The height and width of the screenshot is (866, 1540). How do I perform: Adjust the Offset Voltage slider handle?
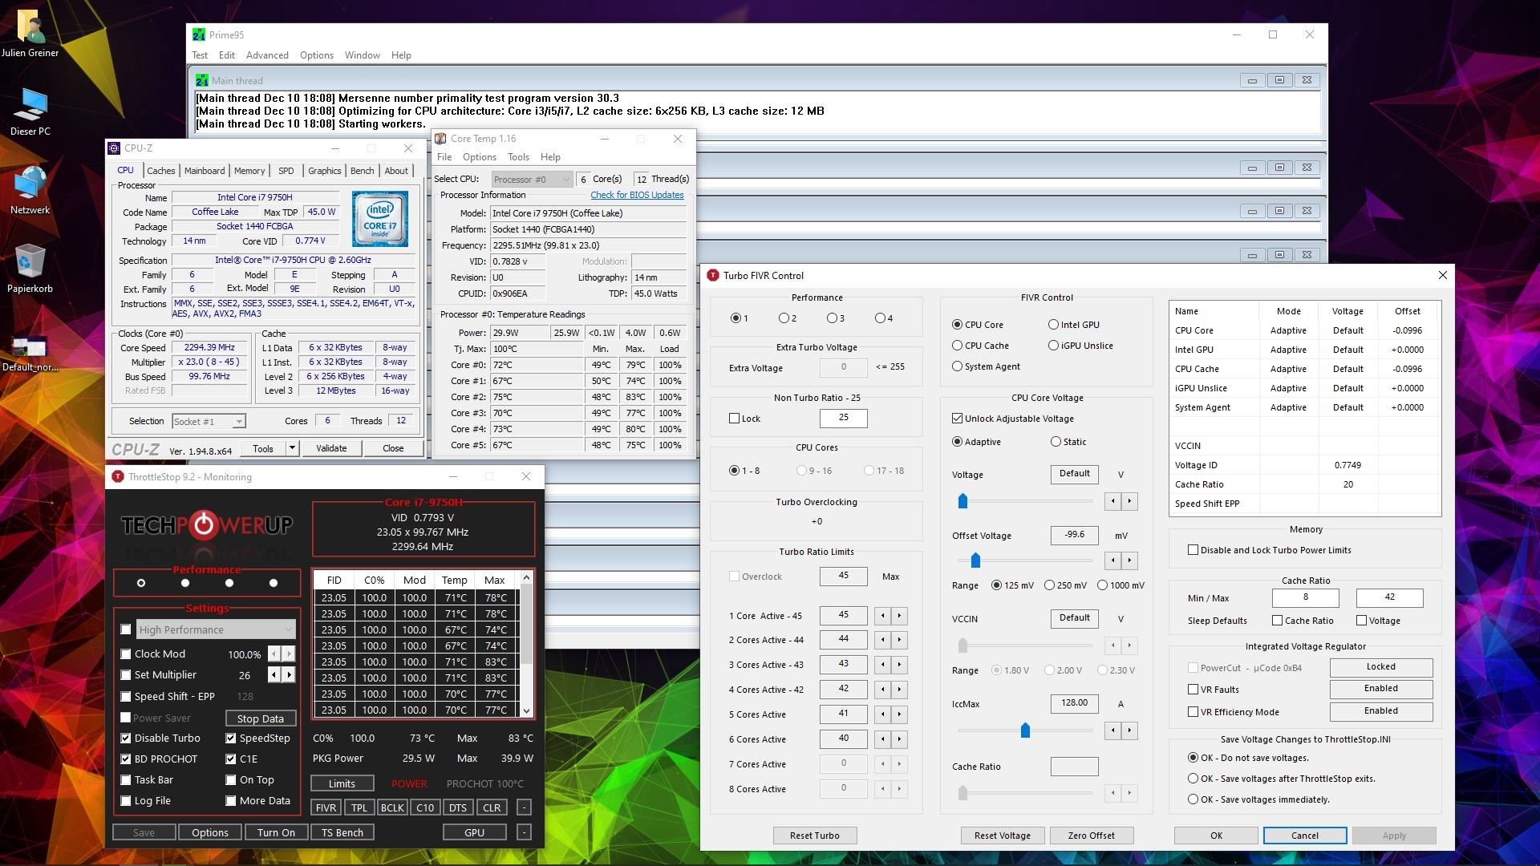point(975,560)
